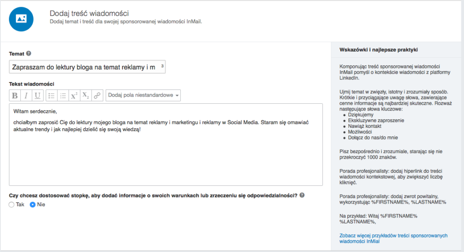Click the help icon next to Temat
The height and width of the screenshot is (252, 464).
click(29, 53)
